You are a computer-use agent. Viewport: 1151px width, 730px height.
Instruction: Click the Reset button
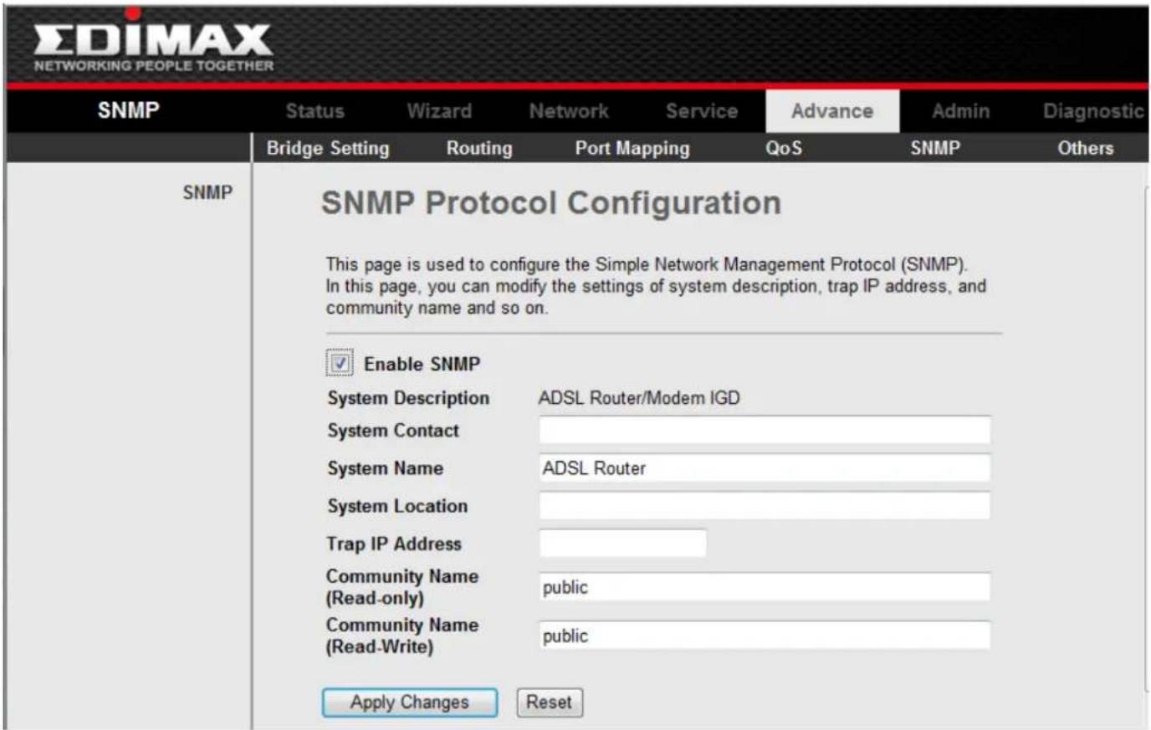(549, 702)
